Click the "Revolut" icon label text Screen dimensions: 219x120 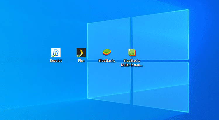pos(56,61)
